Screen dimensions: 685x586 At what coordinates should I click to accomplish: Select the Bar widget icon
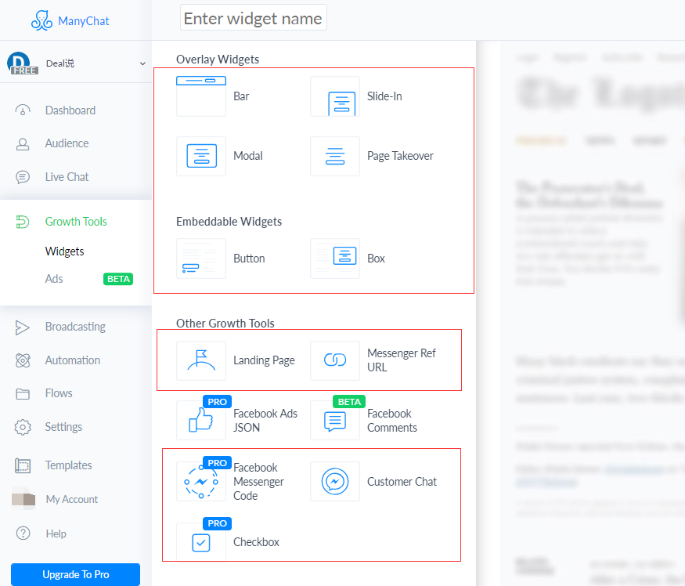201,96
